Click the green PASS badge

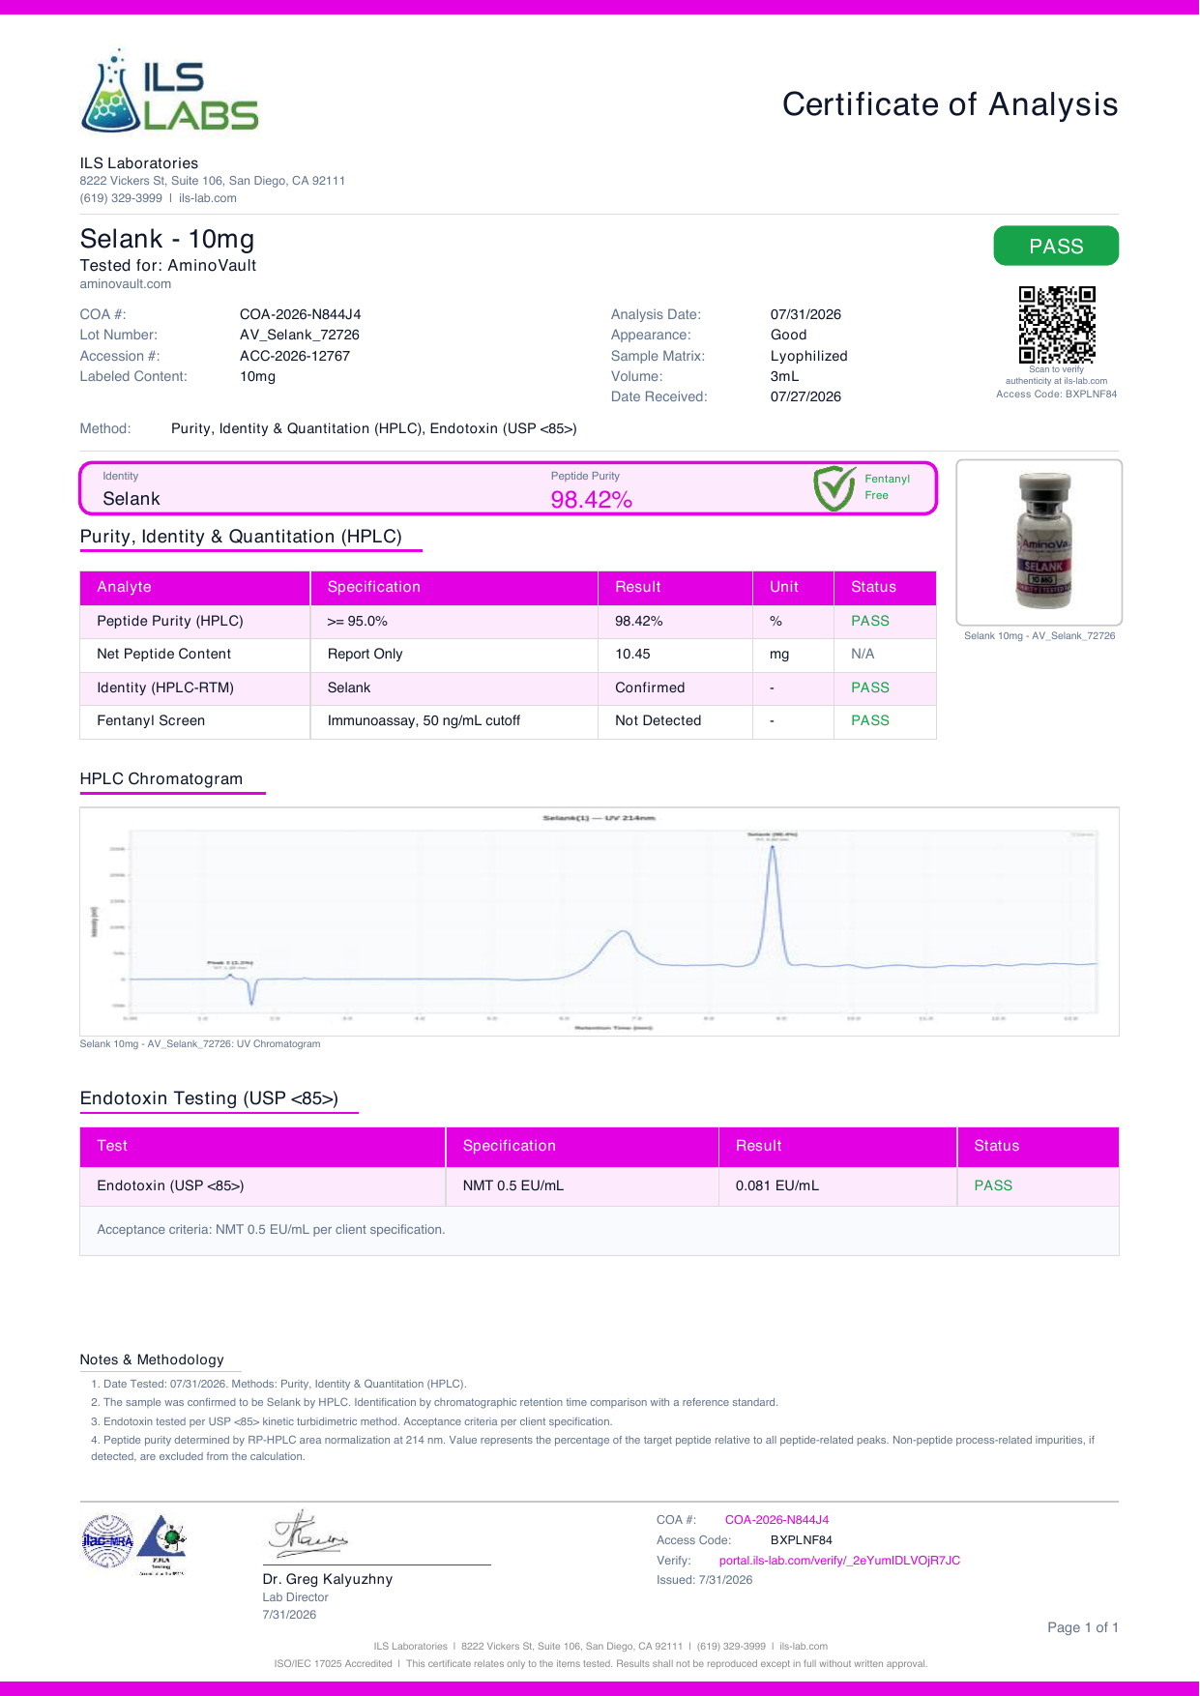(1056, 246)
